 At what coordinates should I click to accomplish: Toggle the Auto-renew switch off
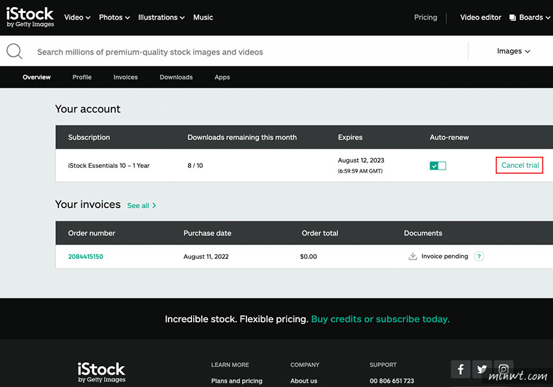438,166
